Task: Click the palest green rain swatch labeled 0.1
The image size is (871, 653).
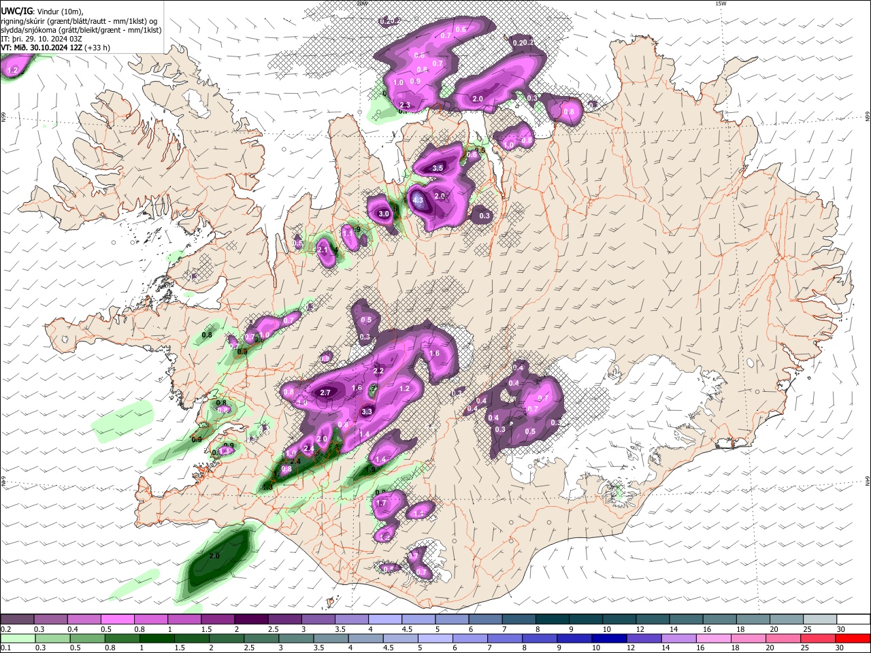Action: click(17, 638)
